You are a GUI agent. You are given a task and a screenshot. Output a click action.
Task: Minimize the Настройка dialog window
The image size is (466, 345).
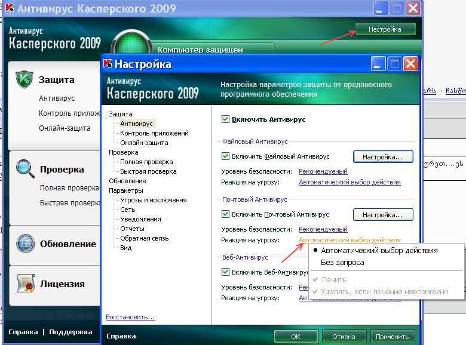click(x=378, y=63)
